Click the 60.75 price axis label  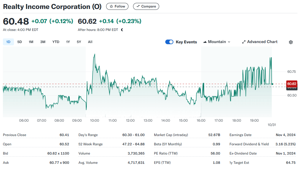tap(291, 72)
